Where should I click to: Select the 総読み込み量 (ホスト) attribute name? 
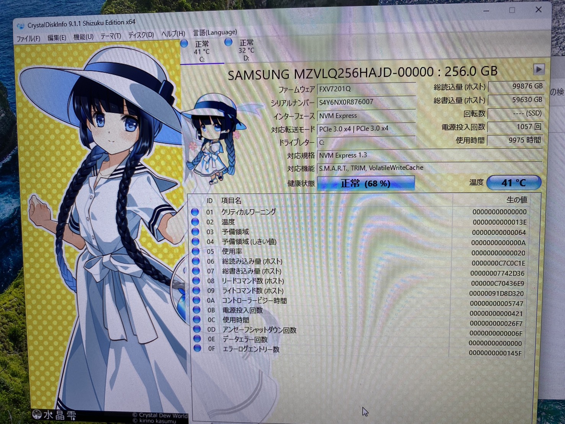pyautogui.click(x=252, y=261)
